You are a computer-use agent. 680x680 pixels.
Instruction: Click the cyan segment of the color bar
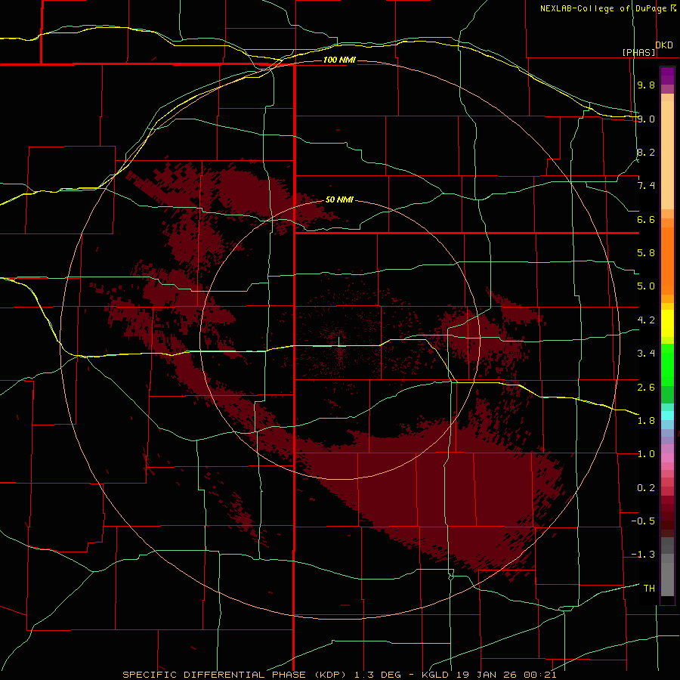667,416
